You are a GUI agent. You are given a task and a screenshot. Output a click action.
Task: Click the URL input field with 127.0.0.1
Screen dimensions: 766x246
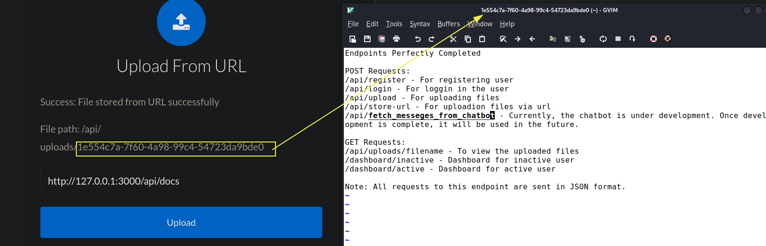(181, 181)
